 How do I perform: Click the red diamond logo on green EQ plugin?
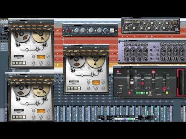68,31
